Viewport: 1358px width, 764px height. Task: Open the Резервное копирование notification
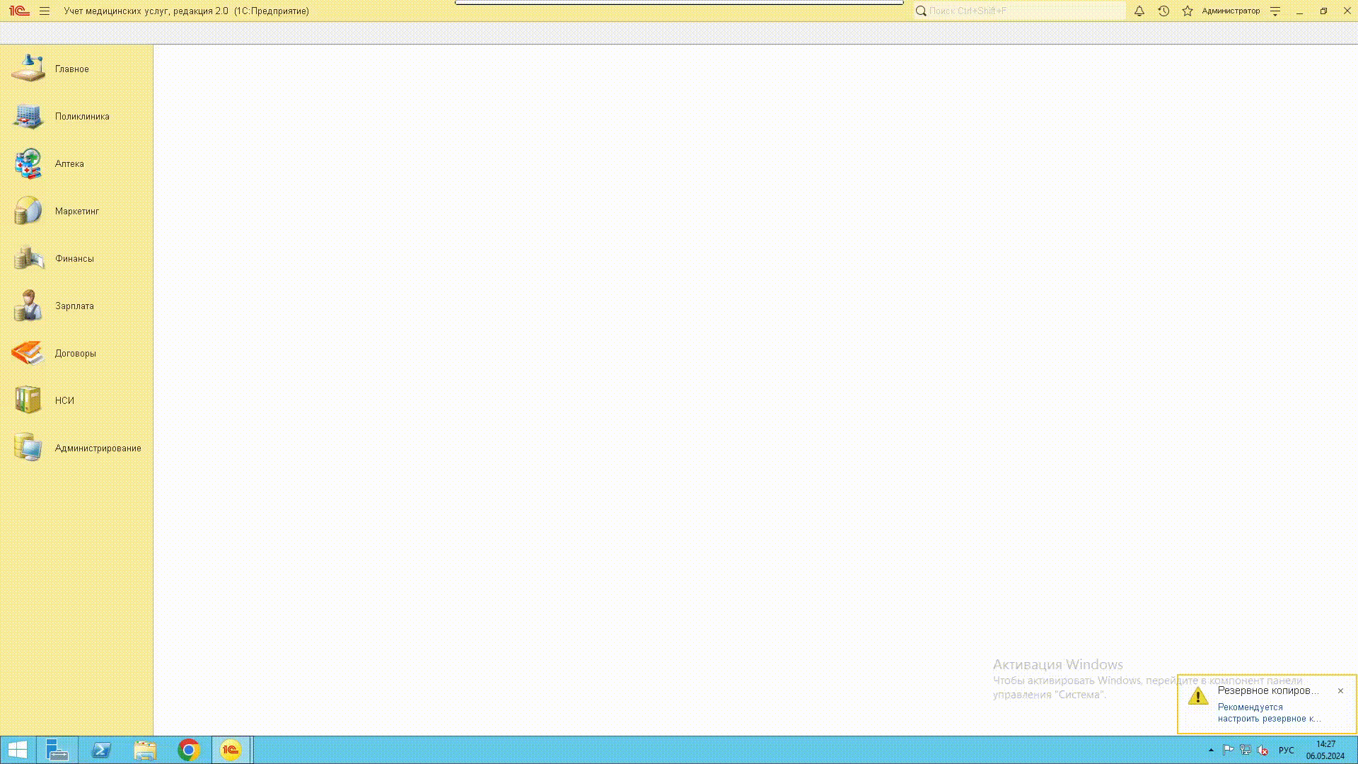pyautogui.click(x=1267, y=691)
